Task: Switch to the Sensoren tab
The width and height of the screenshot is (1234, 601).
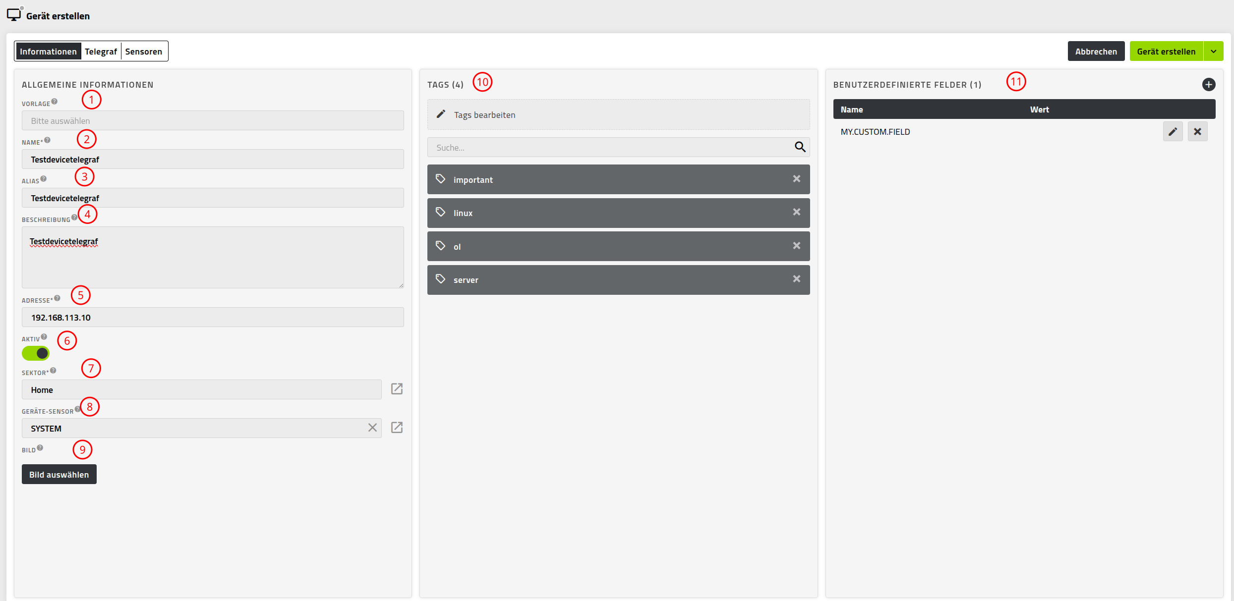Action: coord(144,51)
